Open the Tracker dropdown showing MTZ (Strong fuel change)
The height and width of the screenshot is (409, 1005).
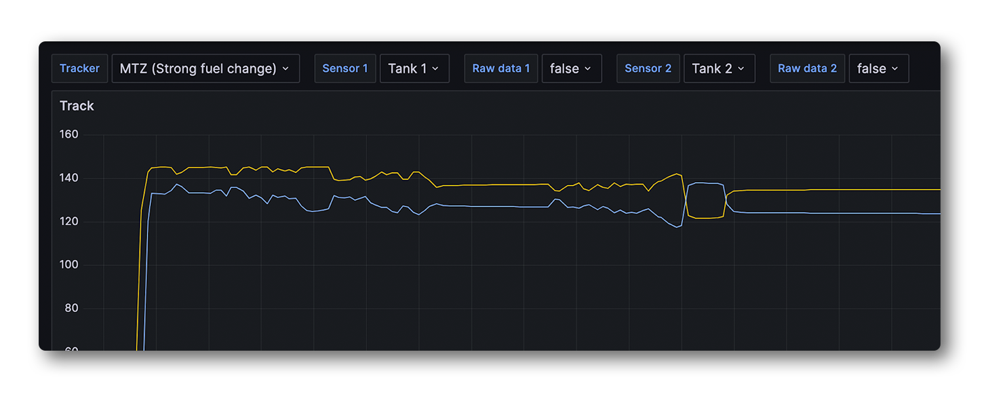point(205,69)
